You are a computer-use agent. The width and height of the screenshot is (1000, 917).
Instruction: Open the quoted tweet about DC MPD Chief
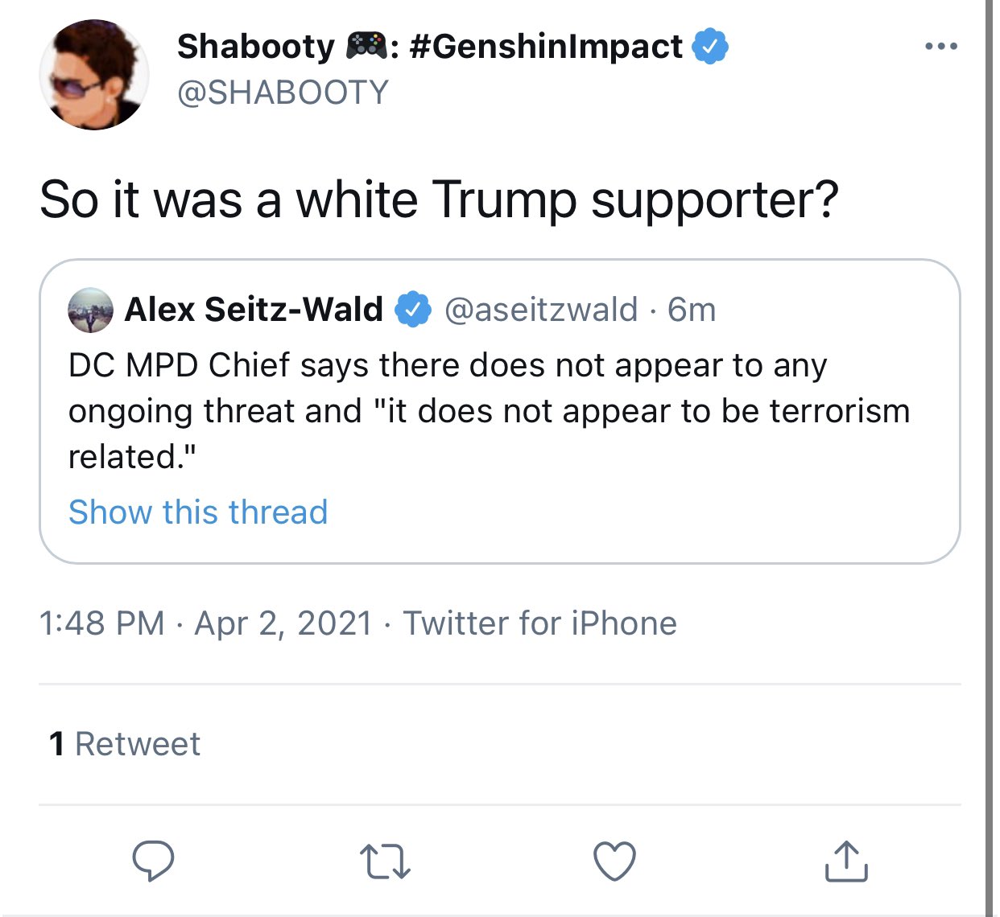click(x=499, y=411)
